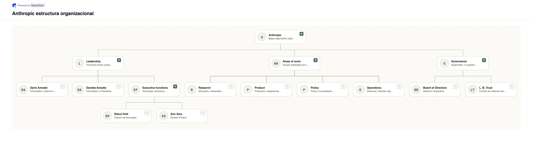Click subtitle 'Tecnología, productos,…'
Image resolution: width=533 pixels, height=142 pixels.
tap(155, 91)
